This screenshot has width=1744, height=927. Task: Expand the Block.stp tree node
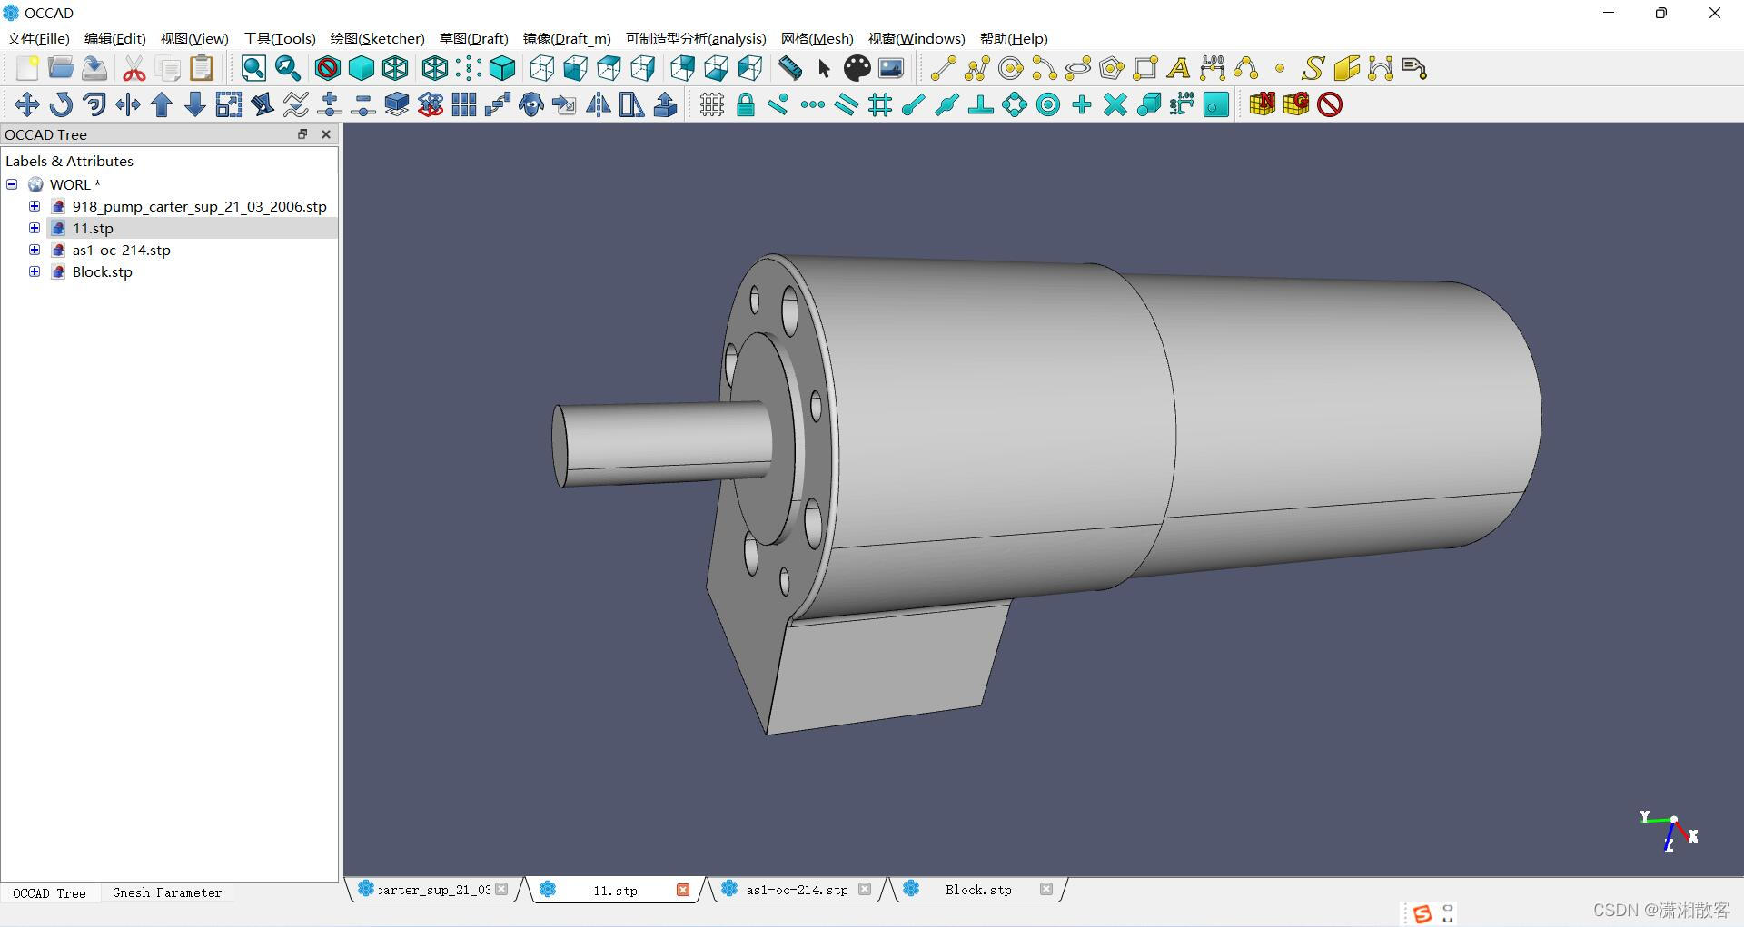tap(35, 271)
